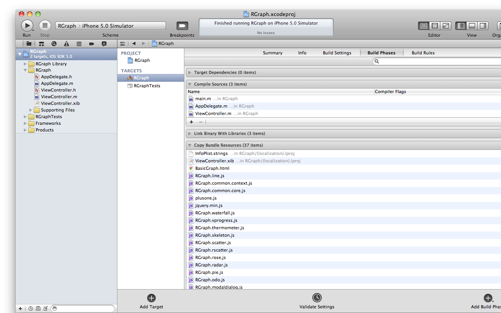Viewport: 501px width, 313px height.
Task: Expand the Products folder
Action: pos(25,130)
